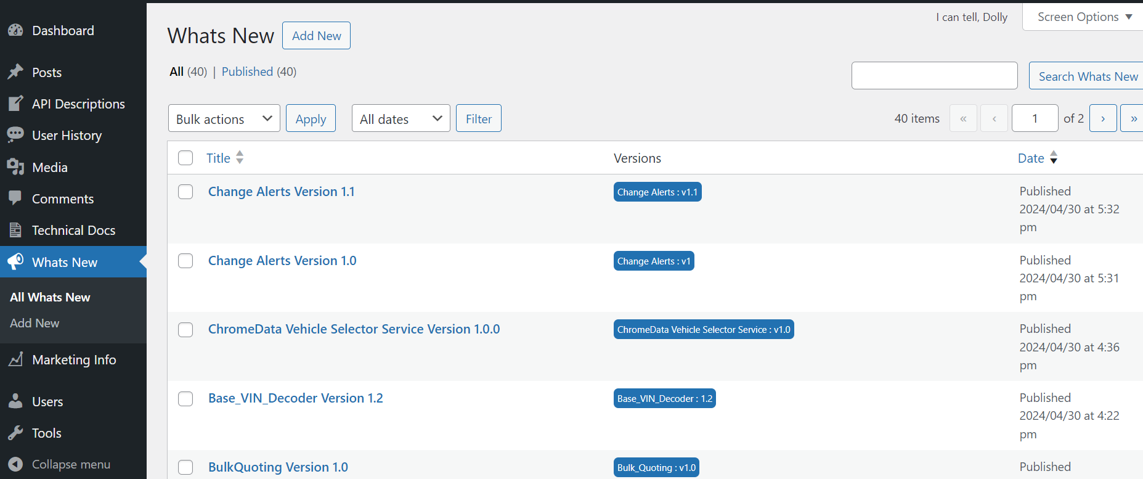This screenshot has width=1143, height=479.
Task: Click the Technical Docs document icon
Action: [15, 230]
